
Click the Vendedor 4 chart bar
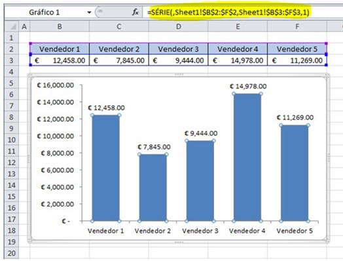pyautogui.click(x=247, y=157)
